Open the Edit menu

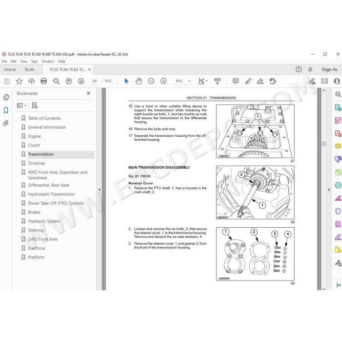tap(13, 61)
